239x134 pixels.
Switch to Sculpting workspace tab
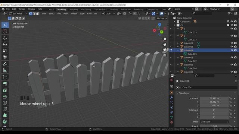[74, 9]
